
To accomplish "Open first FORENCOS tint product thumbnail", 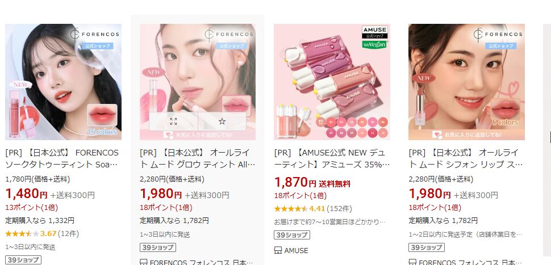I will point(63,82).
